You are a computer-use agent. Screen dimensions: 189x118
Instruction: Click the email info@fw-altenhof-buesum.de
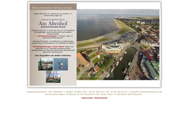pos(146,92)
